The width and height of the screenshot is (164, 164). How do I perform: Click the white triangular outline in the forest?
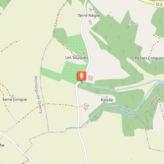pos(132,22)
